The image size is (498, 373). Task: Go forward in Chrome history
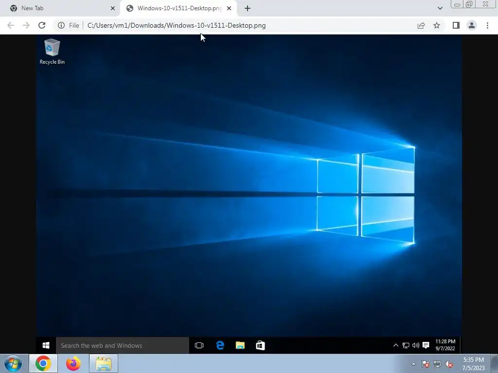(x=26, y=25)
